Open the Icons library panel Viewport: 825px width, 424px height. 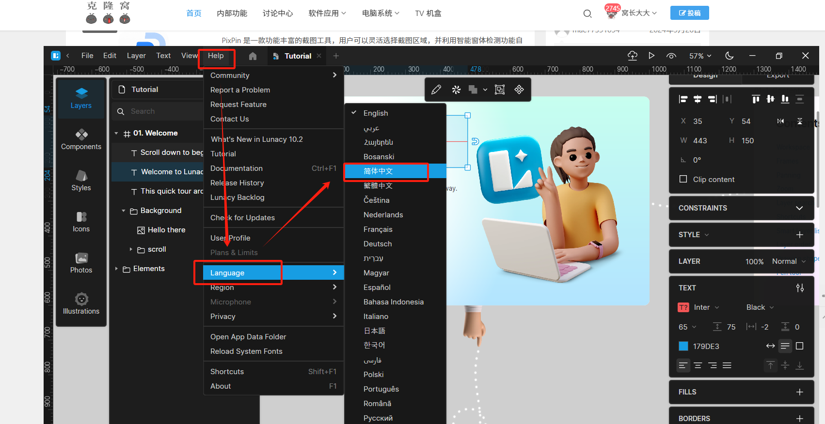(x=81, y=222)
